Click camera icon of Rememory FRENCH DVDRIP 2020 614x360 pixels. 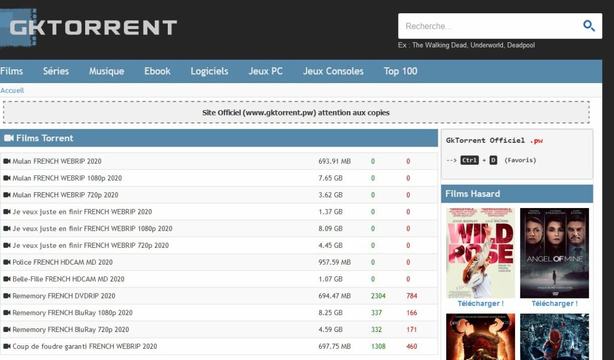pyautogui.click(x=7, y=296)
